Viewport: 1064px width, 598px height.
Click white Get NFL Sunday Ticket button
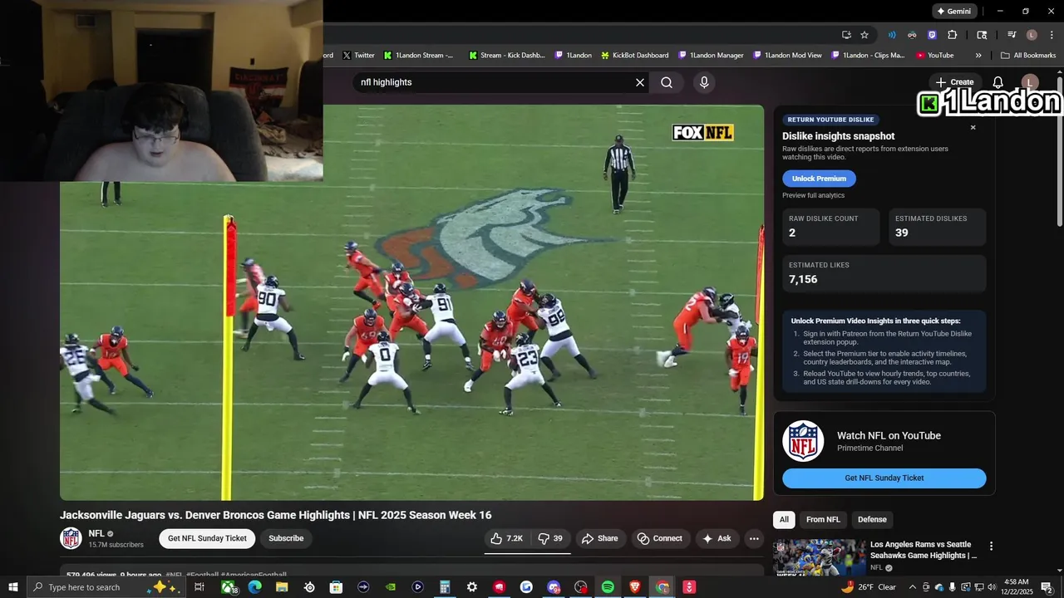point(207,538)
